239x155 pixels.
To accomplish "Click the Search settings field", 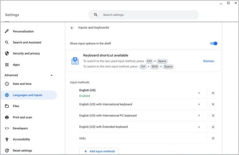I will pos(143,15).
